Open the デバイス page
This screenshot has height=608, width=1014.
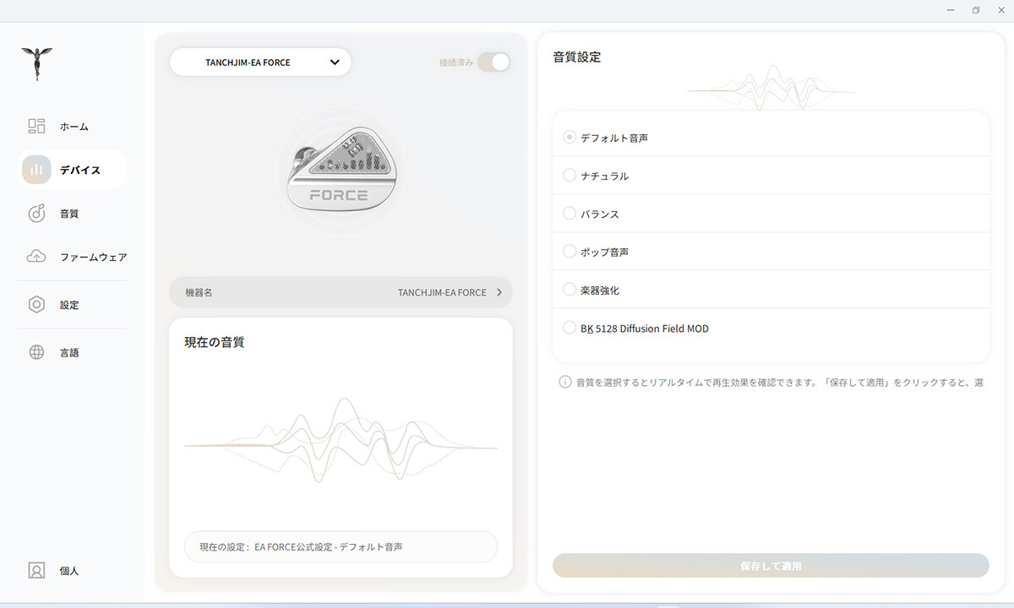(73, 170)
